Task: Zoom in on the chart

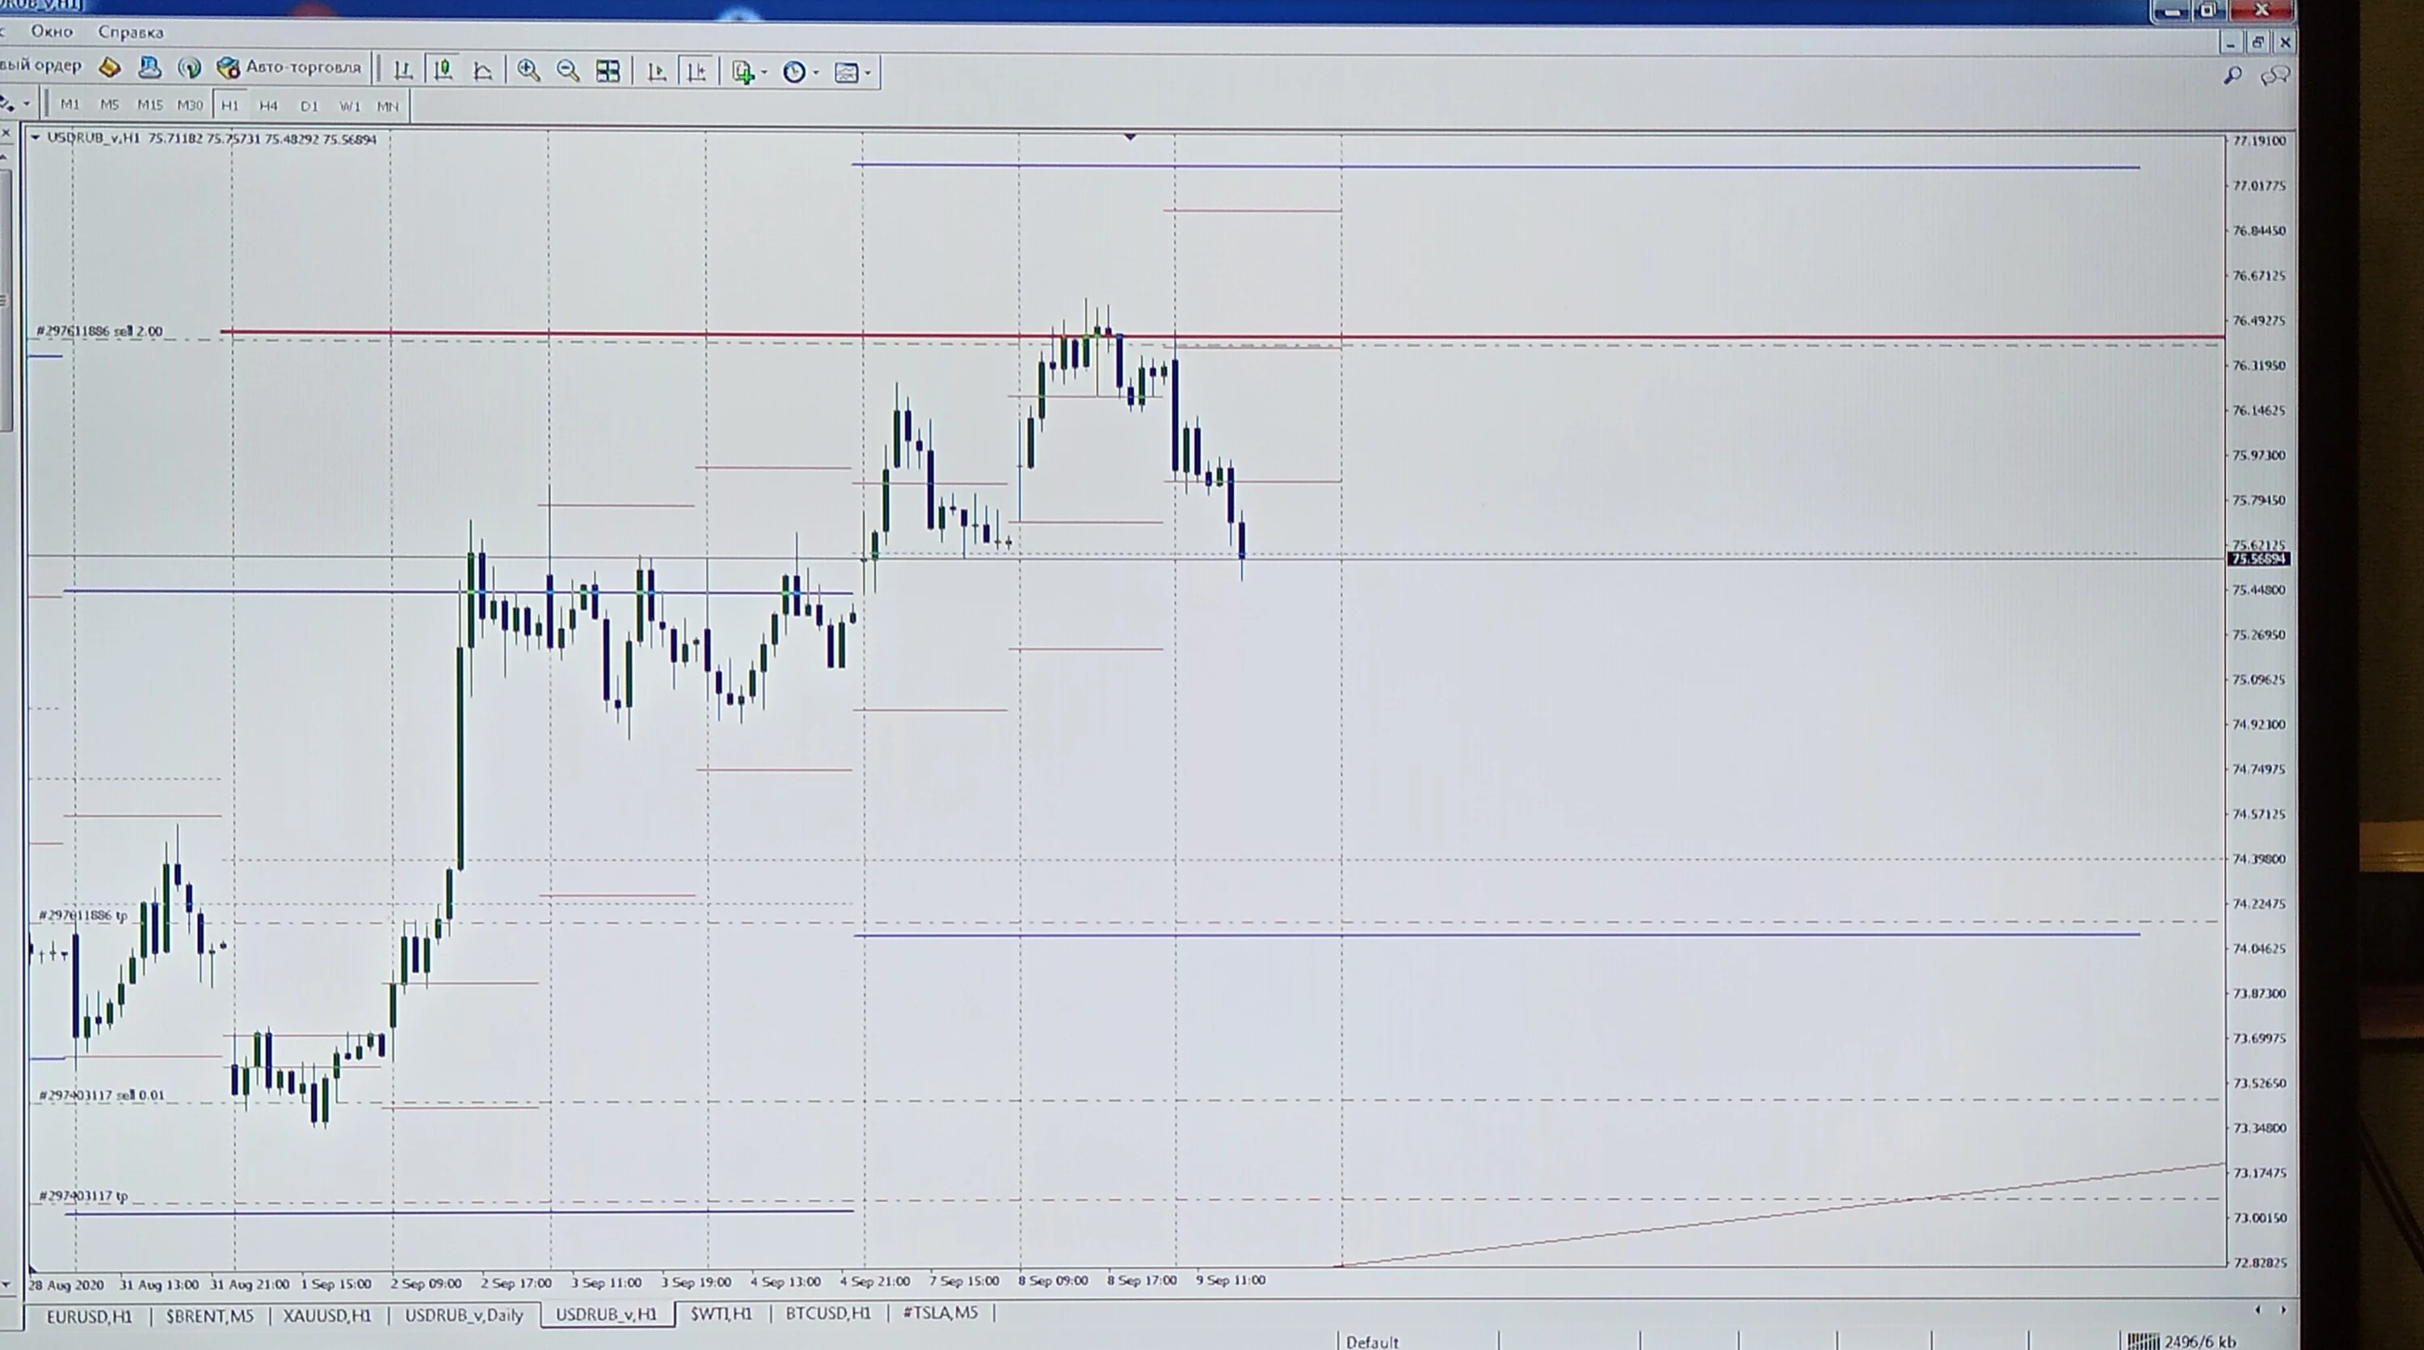Action: tap(529, 71)
